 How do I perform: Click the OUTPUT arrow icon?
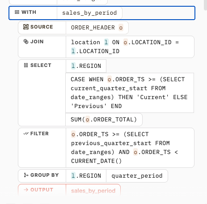tap(26, 190)
